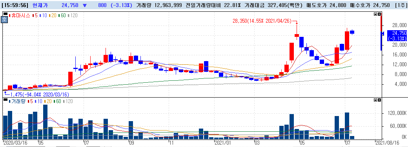Screen dimensions: 408x147
Task: Click the high annotation 28,350(14.55% 2021/04/26)
Action: coord(262,21)
